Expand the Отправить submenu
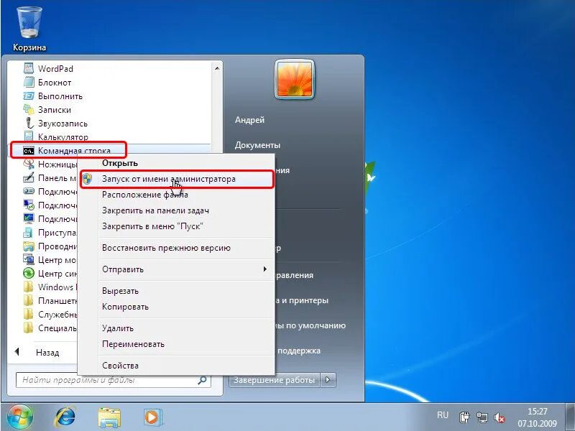This screenshot has width=575, height=431. 177,269
